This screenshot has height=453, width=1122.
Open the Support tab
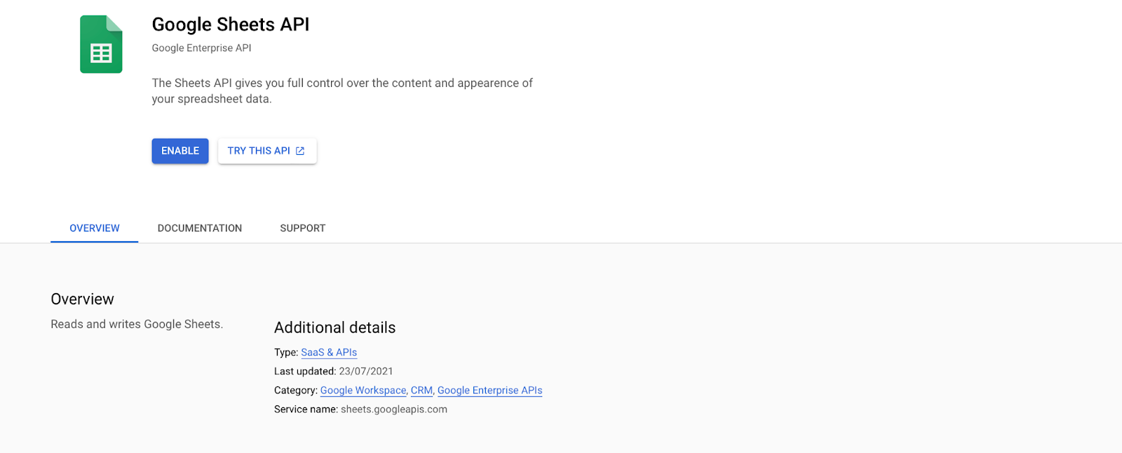tap(303, 229)
